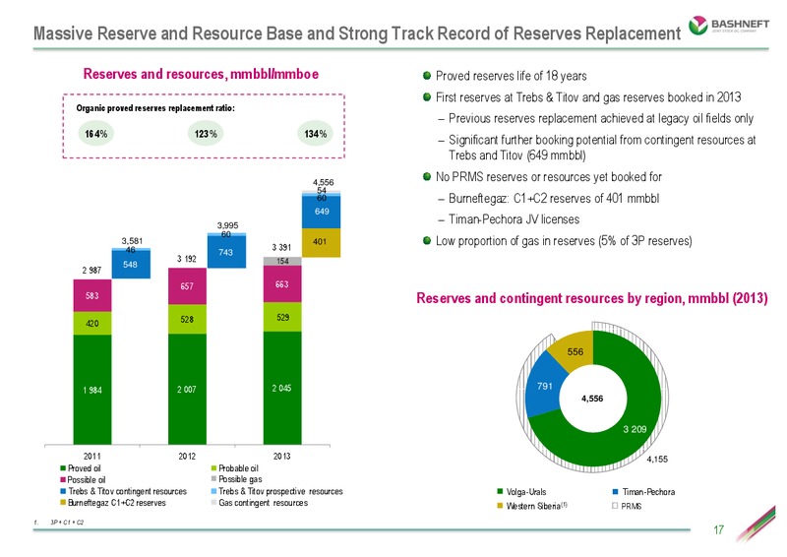Click the 3,995 total label
The width and height of the screenshot is (787, 557).
(227, 225)
